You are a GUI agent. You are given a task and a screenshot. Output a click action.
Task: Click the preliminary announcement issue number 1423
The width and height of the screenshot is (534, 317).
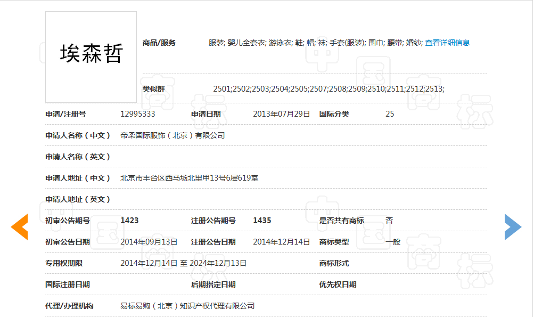(x=129, y=221)
